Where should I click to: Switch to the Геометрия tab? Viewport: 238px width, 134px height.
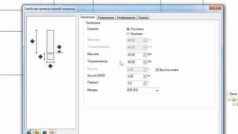coord(88,17)
